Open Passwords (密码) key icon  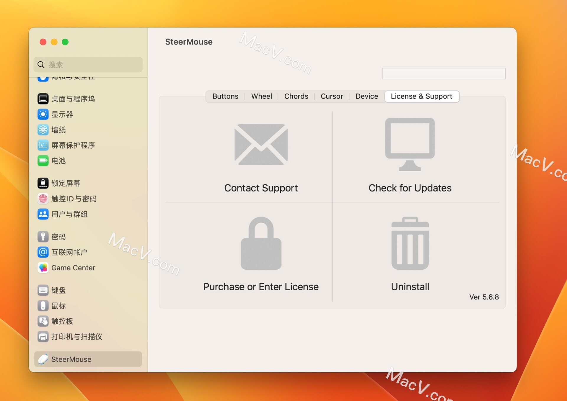[x=43, y=237]
